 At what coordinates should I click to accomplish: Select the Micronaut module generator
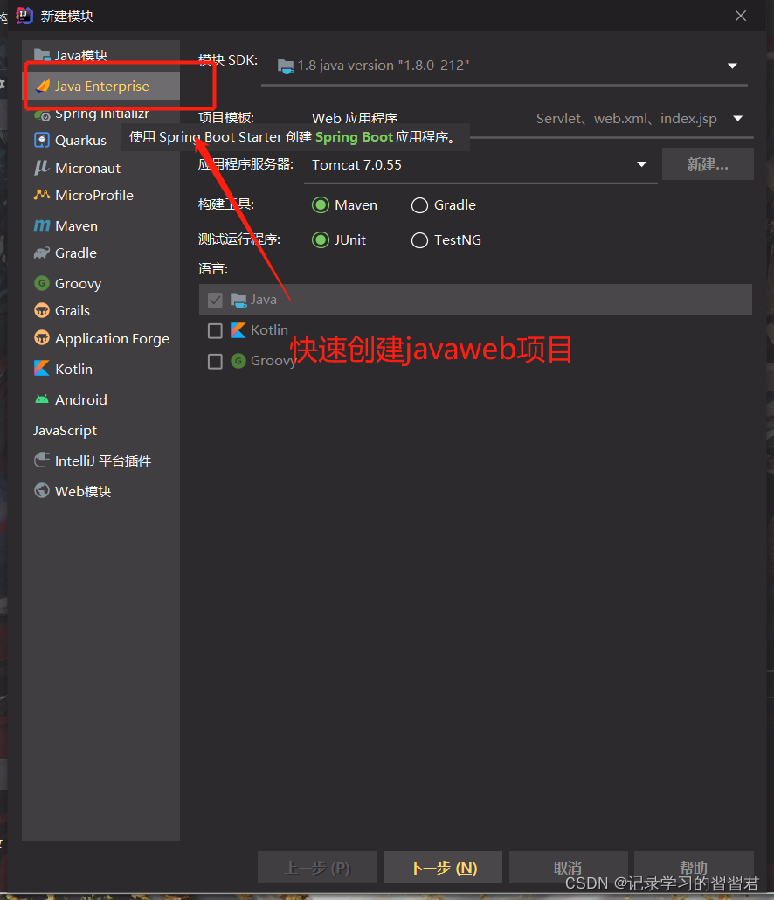click(x=84, y=167)
